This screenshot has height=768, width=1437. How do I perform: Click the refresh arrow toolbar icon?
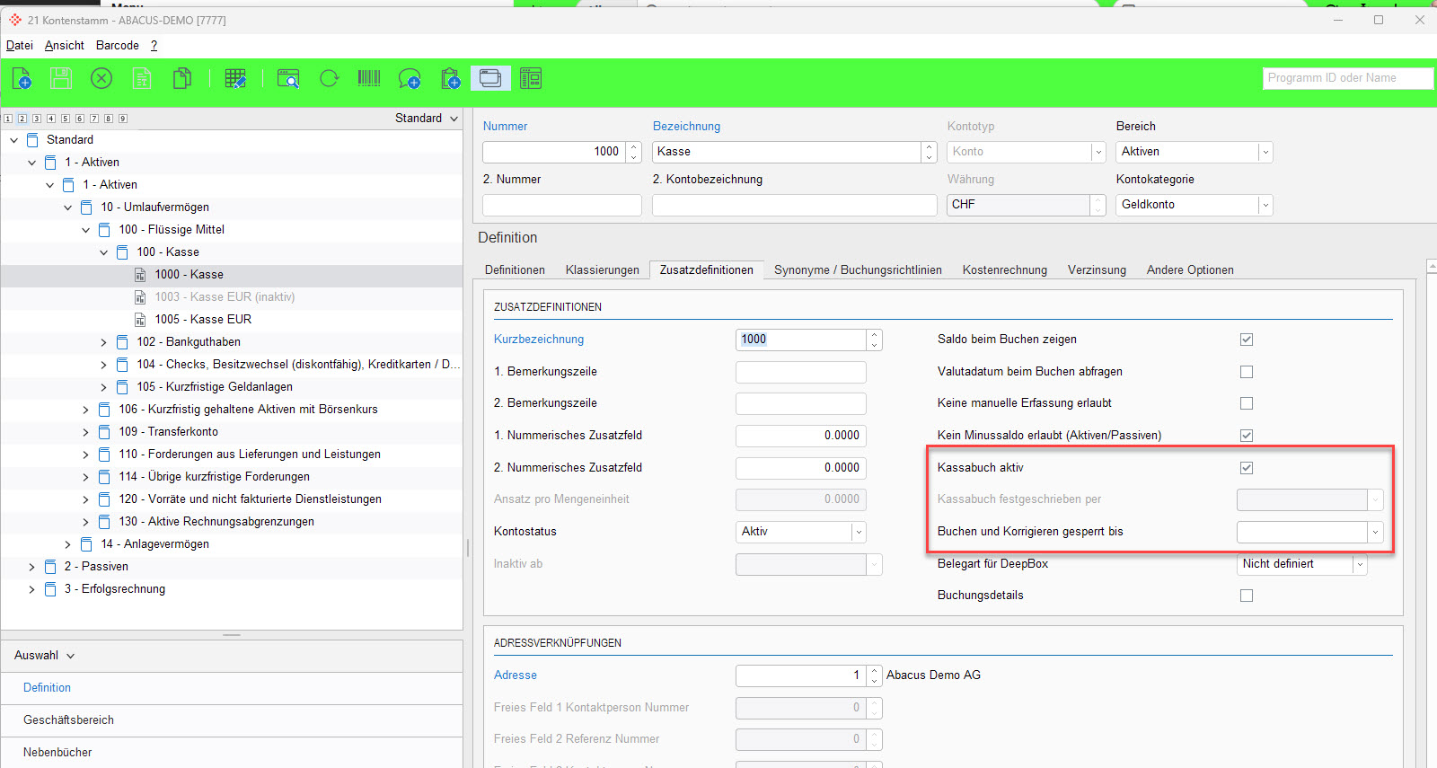330,79
